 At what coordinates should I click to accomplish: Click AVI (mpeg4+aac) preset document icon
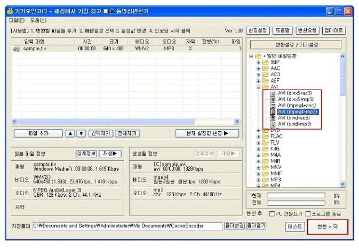pos(273,106)
